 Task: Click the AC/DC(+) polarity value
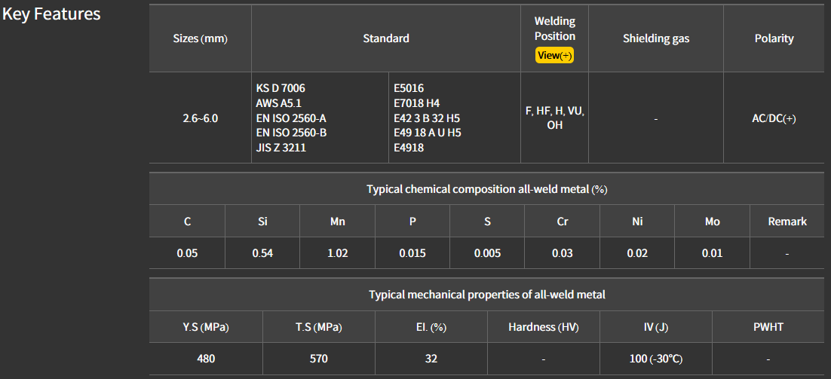coord(774,118)
